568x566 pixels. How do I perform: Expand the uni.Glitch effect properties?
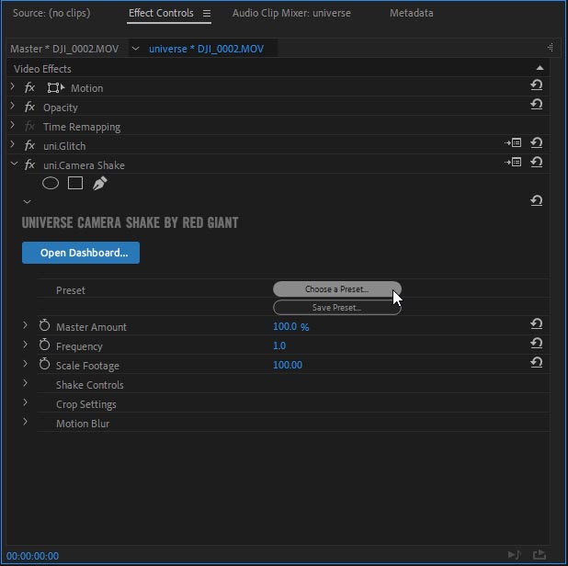13,144
